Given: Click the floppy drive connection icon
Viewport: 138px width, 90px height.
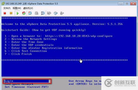Looking at the screenshot, I should [49, 13].
